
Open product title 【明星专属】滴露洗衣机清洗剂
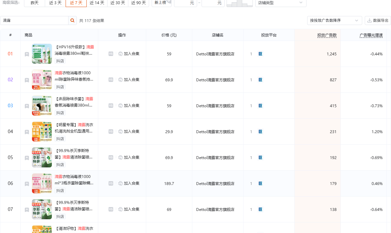(x=74, y=128)
